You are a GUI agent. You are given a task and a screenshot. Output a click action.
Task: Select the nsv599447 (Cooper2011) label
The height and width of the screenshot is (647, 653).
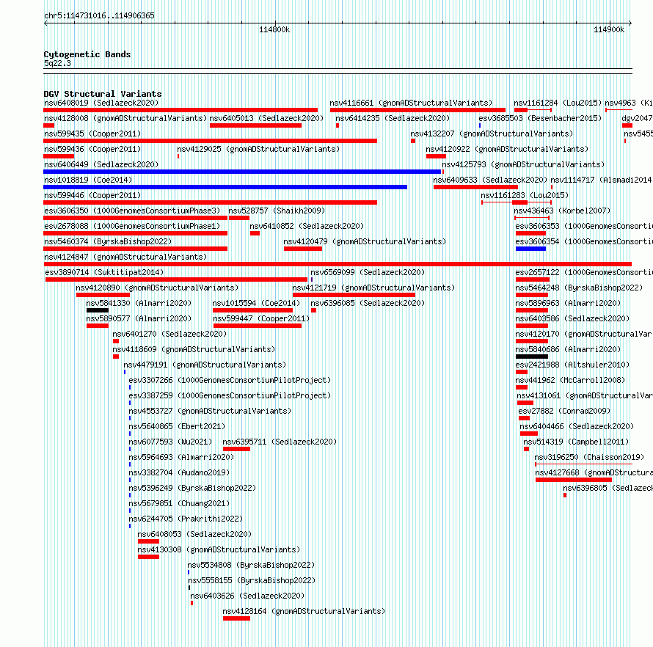pos(261,318)
